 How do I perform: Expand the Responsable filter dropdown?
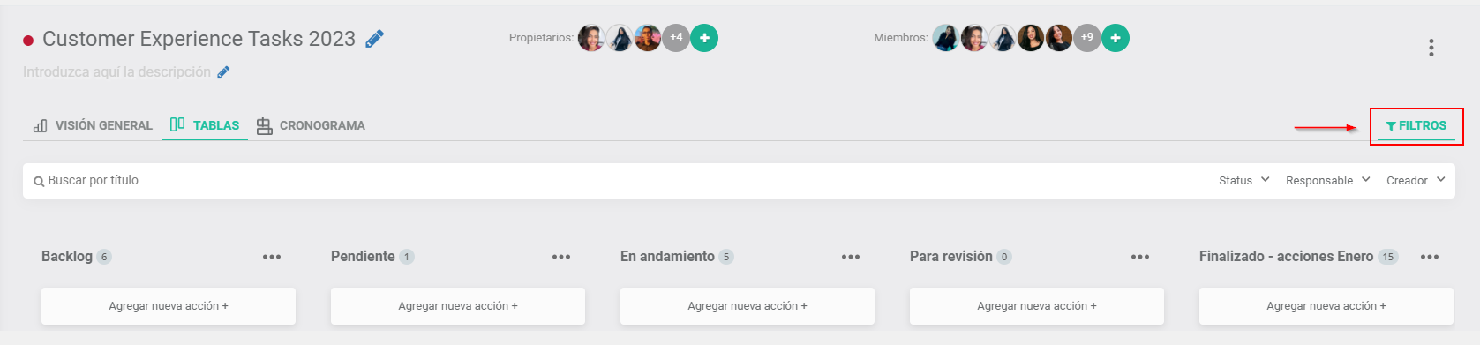[x=1328, y=180]
